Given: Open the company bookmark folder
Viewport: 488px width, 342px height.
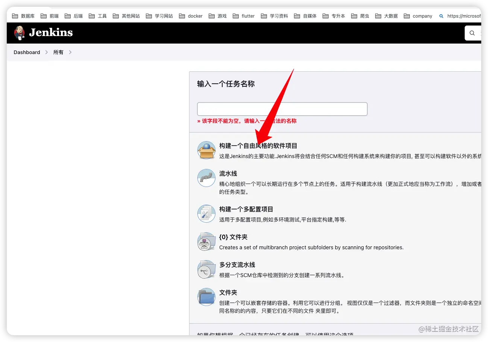Looking at the screenshot, I should (418, 16).
